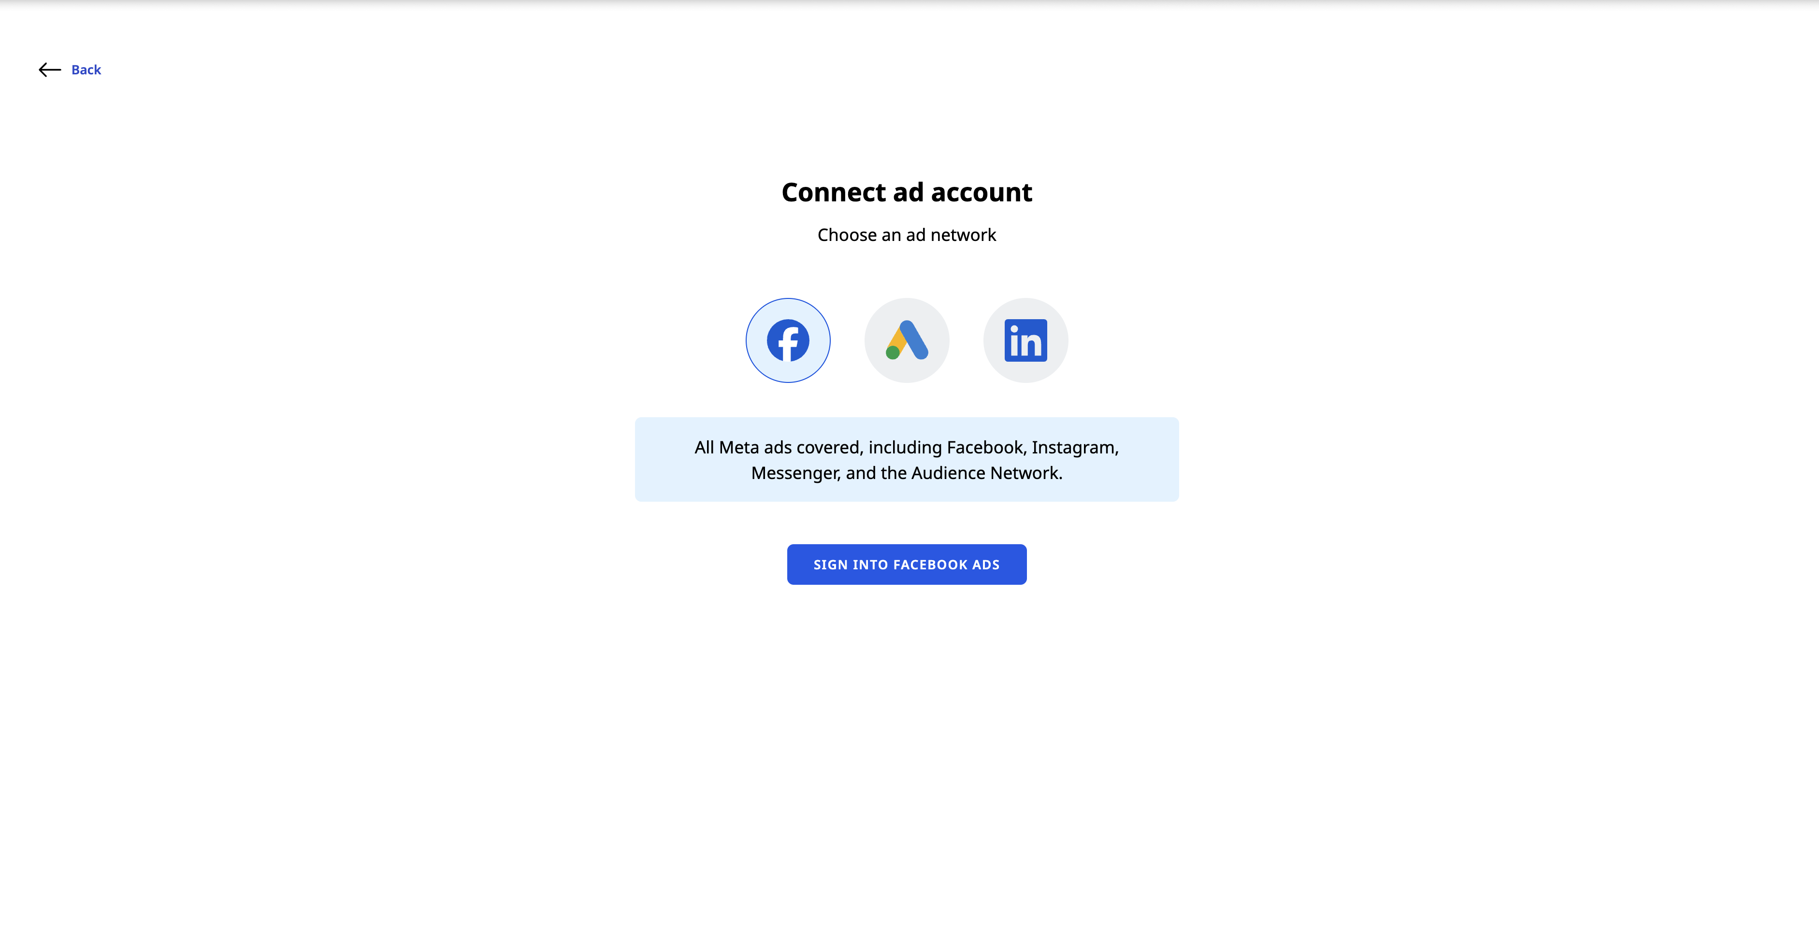Click the Meta ads coverage info box
The image size is (1819, 931).
907,460
